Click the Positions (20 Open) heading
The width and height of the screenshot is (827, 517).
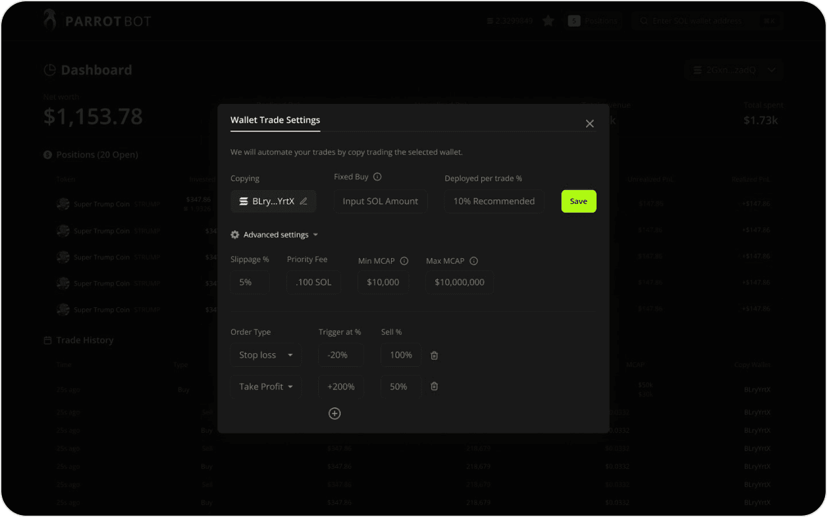[97, 155]
